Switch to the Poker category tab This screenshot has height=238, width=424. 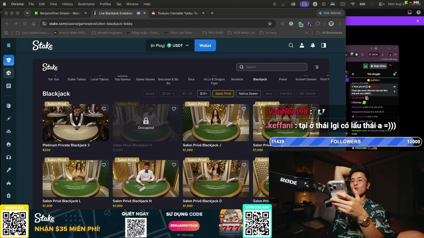point(283,79)
